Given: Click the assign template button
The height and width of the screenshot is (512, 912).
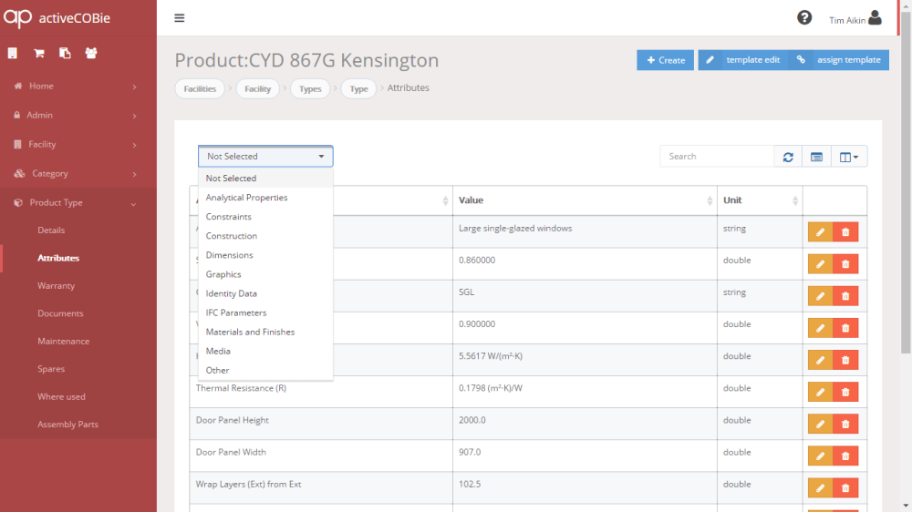Looking at the screenshot, I should pyautogui.click(x=839, y=60).
